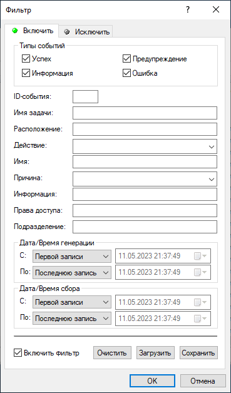The width and height of the screenshot is (231, 393).
Task: Confirm the filter with OK
Action: point(153,381)
